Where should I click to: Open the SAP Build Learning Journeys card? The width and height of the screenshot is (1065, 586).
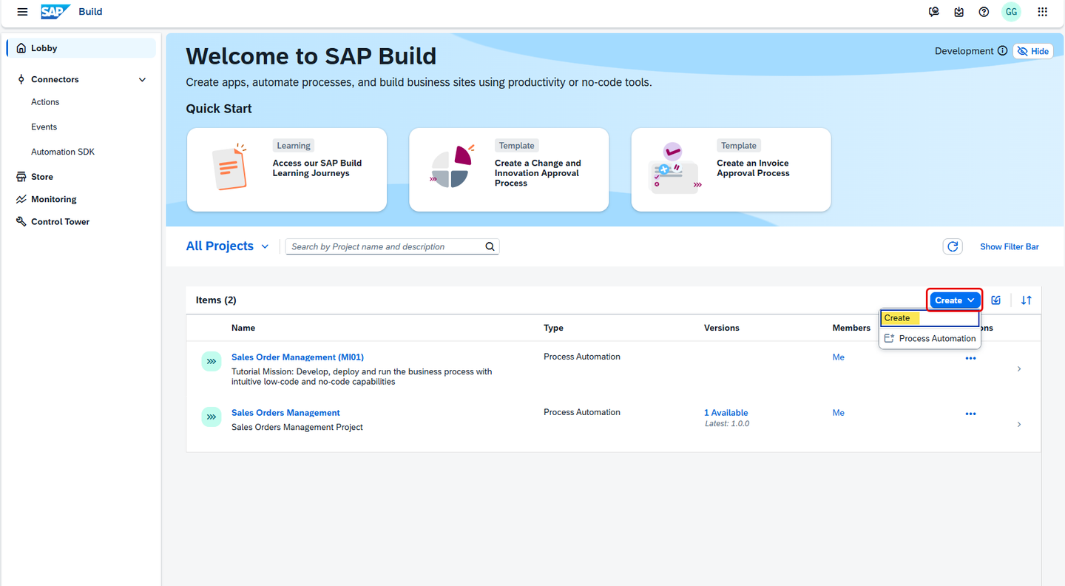[287, 169]
